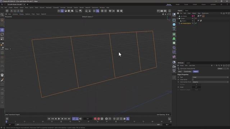The width and height of the screenshot is (230, 129).
Task: Click the current frame field in timeline
Action: click(x=88, y=119)
